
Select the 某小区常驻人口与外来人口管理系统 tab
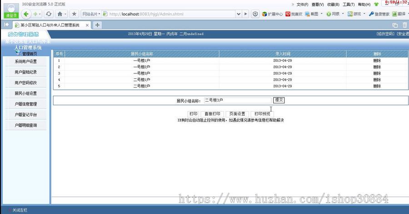pyautogui.click(x=50, y=25)
